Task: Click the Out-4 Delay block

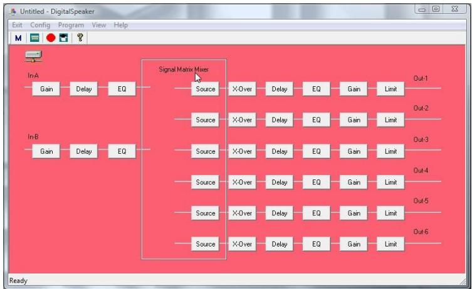Action: (280, 182)
